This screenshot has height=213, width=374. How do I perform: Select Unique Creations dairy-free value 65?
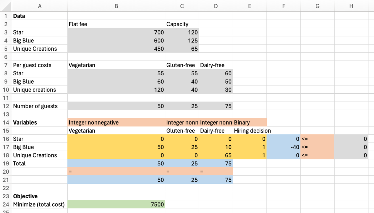[x=216, y=155]
